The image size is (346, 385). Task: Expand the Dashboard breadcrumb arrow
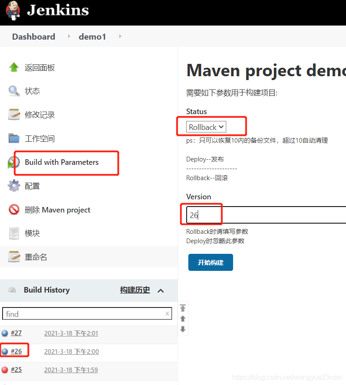tap(69, 36)
